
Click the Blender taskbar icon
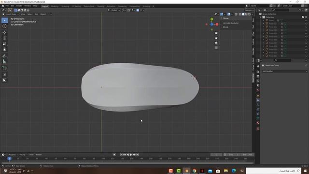point(186,171)
